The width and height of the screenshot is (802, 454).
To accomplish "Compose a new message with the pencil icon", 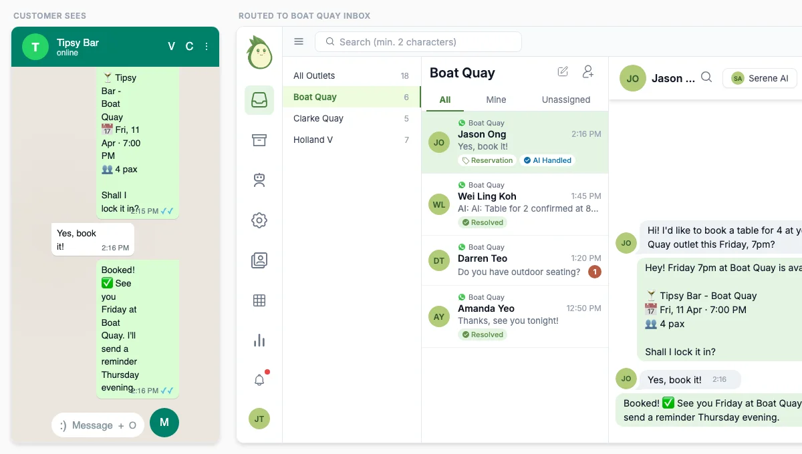I will [x=563, y=71].
